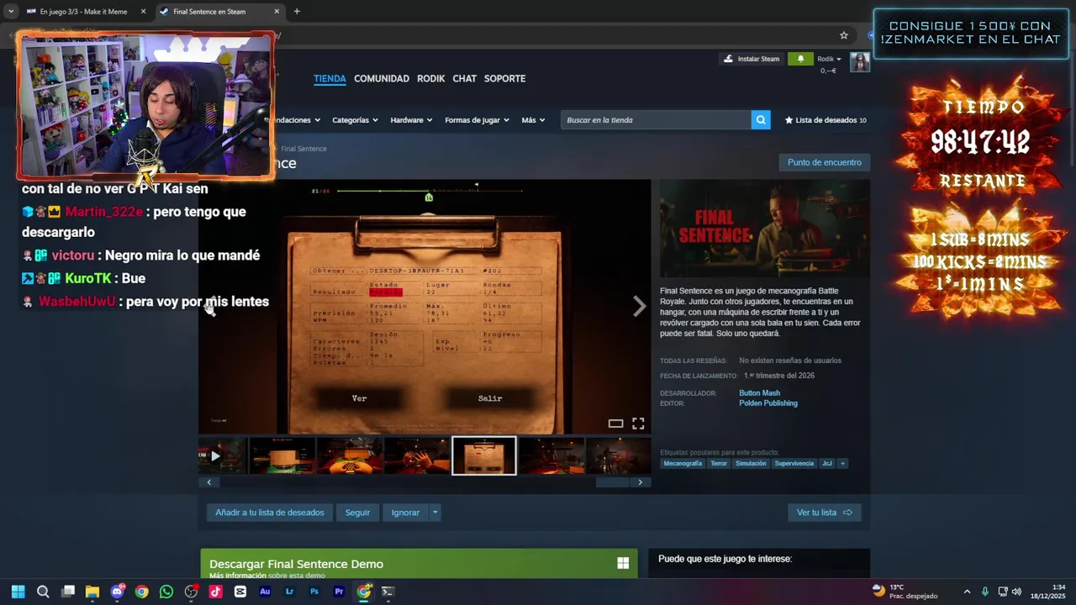Click Añadir a tu lista de deseados
Screen dimensions: 1076x605
(269, 513)
